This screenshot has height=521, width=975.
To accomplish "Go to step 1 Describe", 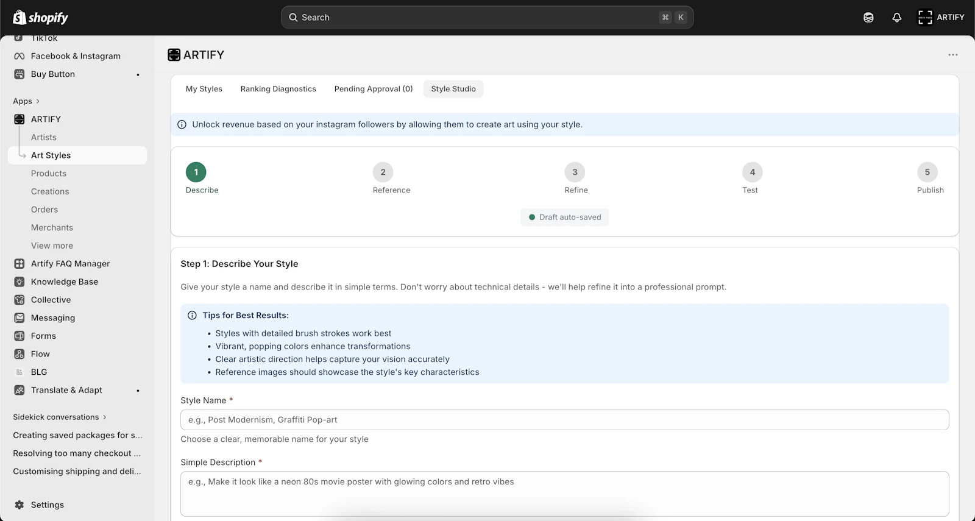I will click(x=196, y=172).
